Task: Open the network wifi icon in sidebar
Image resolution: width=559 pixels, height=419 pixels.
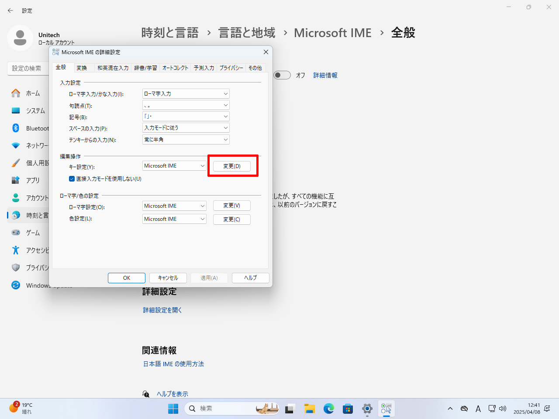Action: tap(16, 145)
